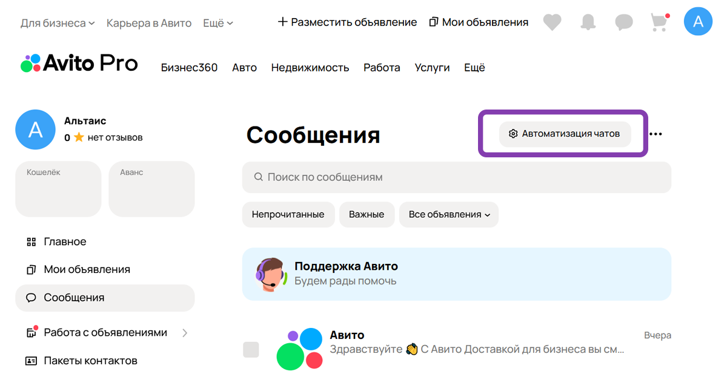This screenshot has height=377, width=727.
Task: Open the Все объявления dropdown
Action: click(448, 214)
